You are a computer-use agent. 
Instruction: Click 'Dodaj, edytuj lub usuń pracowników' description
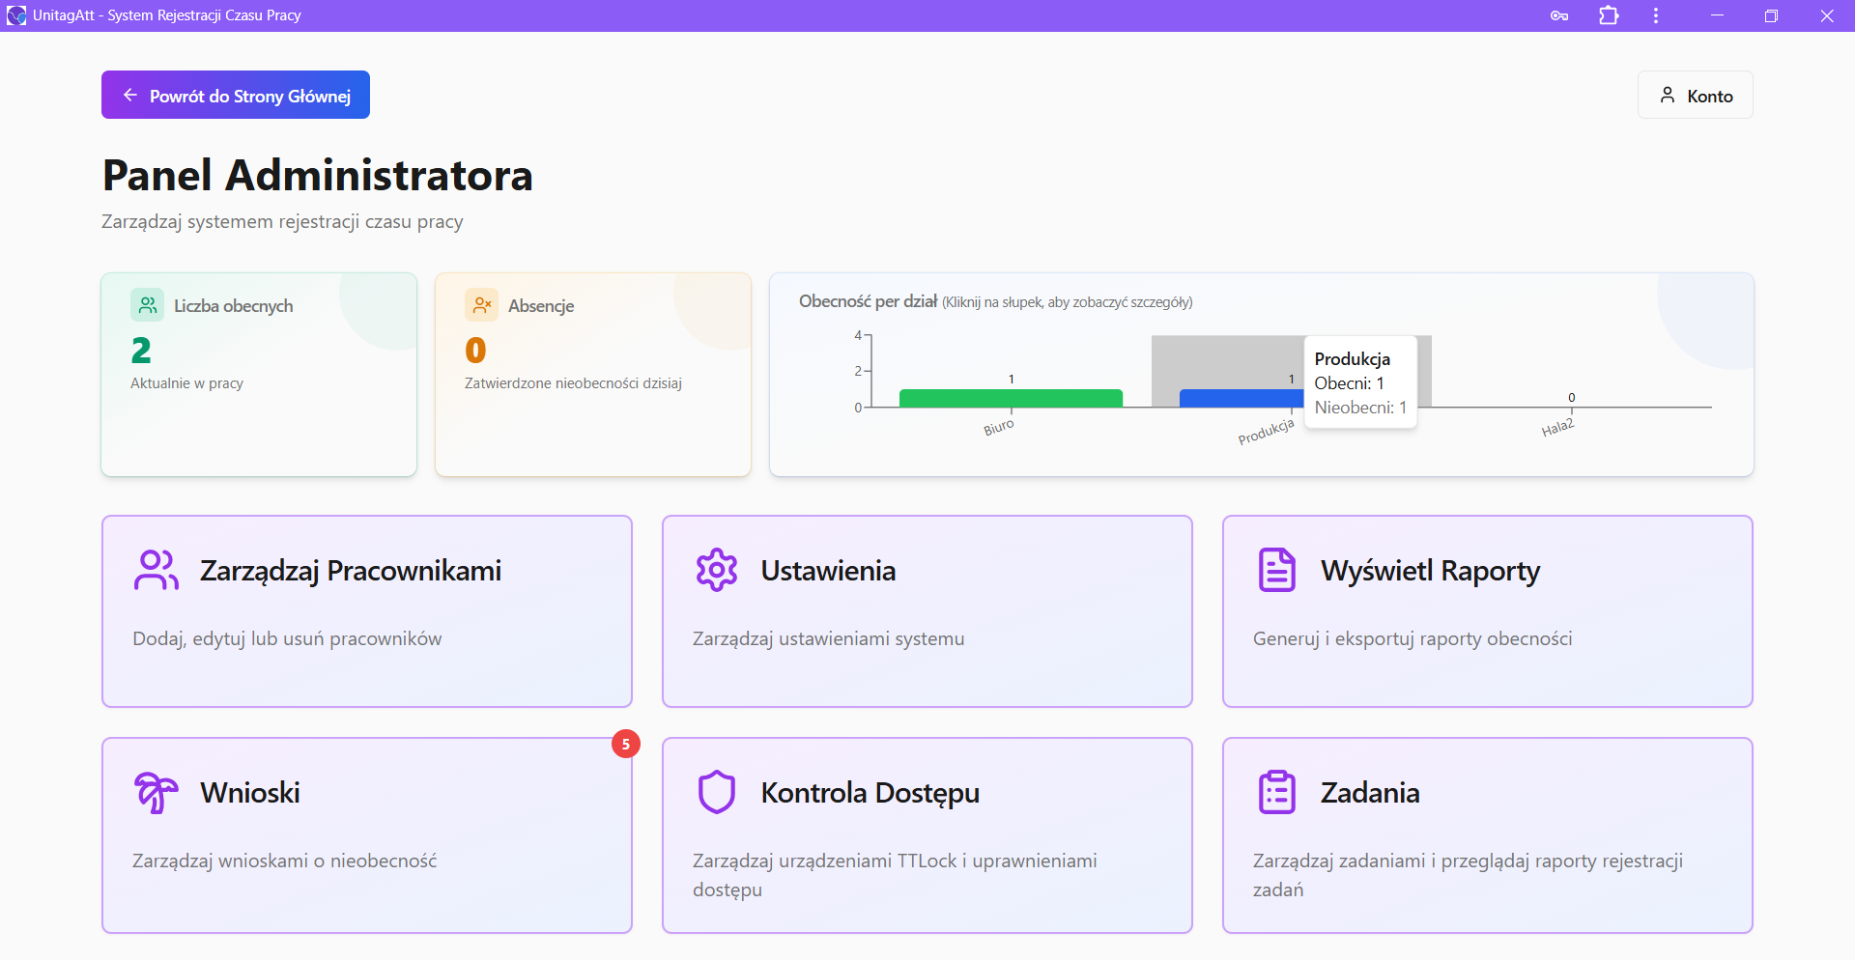coord(287,638)
